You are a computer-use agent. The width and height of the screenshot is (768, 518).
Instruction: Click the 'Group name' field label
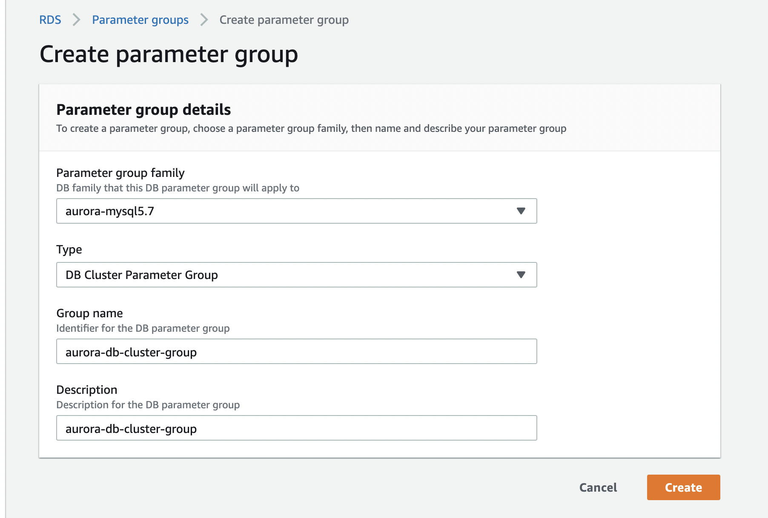[90, 313]
